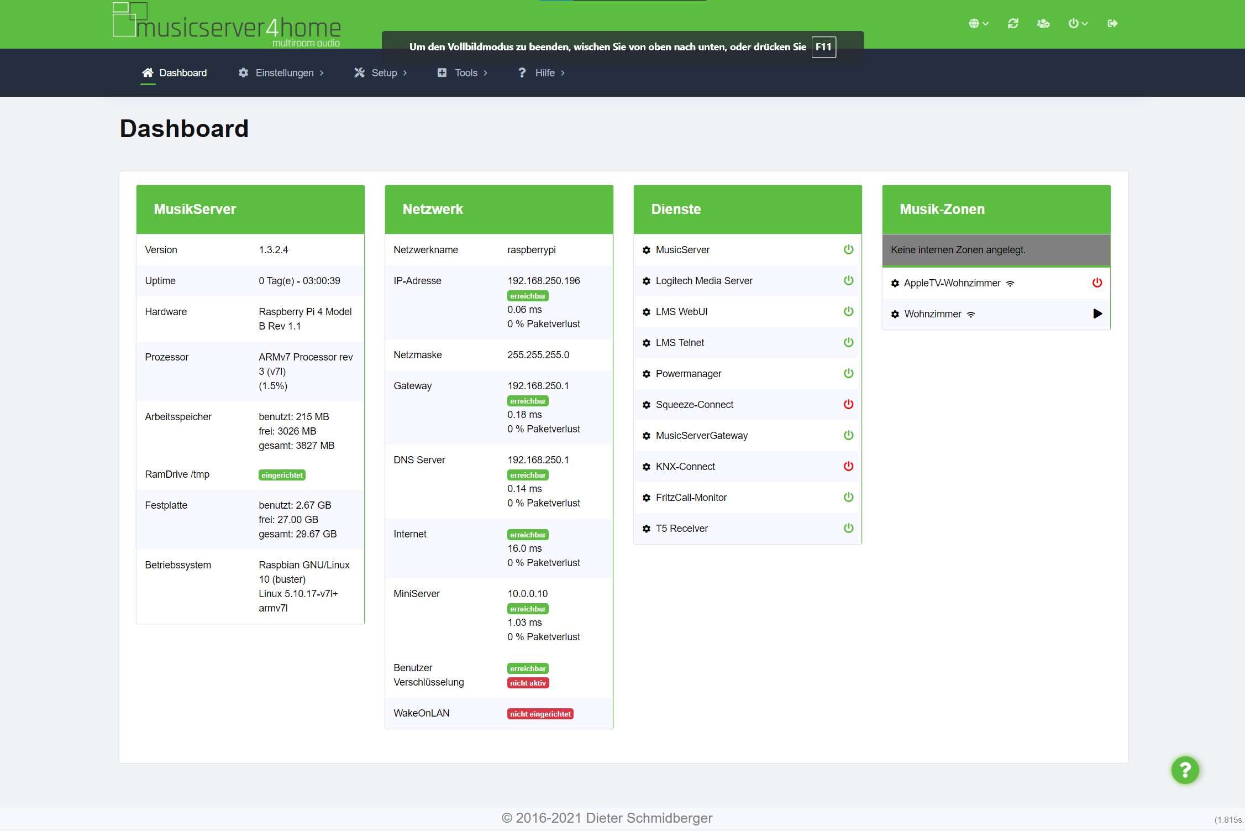Open the language globe dropdown

pyautogui.click(x=978, y=23)
